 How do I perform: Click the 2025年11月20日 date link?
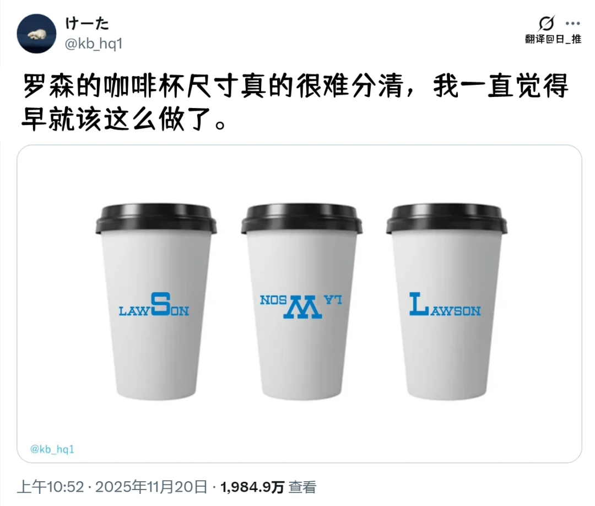point(151,487)
